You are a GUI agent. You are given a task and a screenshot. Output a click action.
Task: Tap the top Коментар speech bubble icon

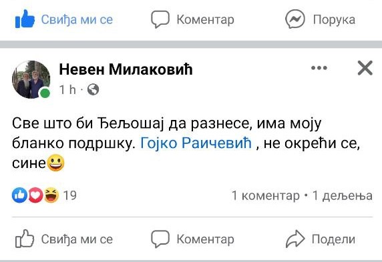tap(160, 19)
